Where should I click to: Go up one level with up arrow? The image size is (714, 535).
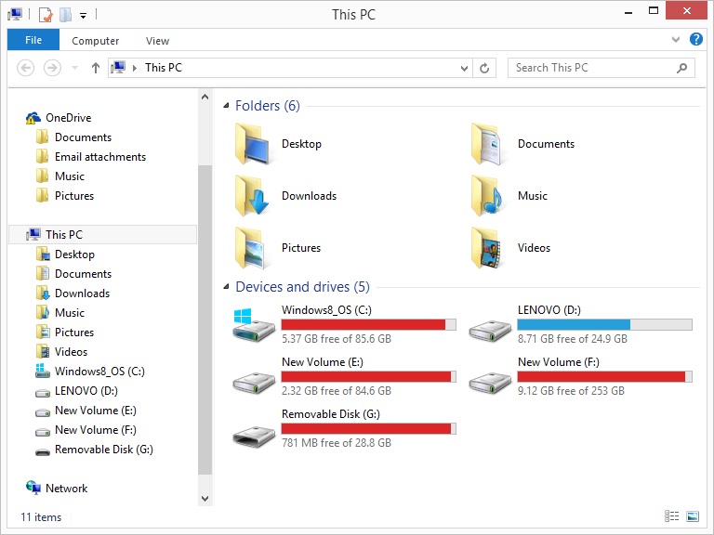coord(95,68)
